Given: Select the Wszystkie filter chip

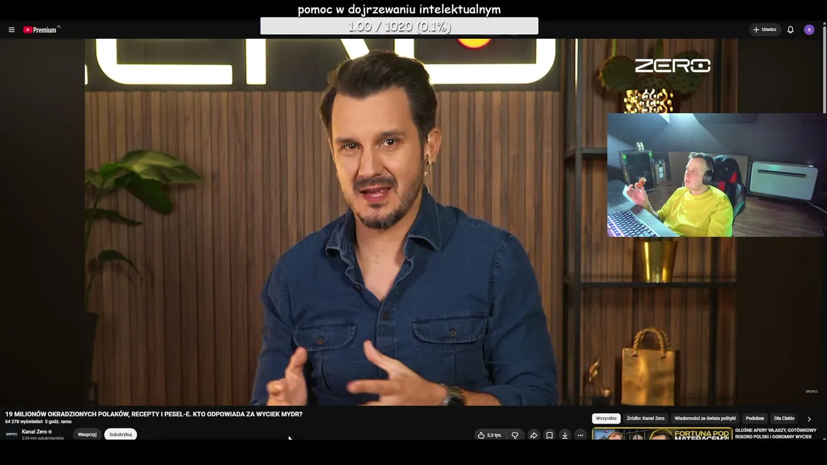Looking at the screenshot, I should click(x=606, y=418).
